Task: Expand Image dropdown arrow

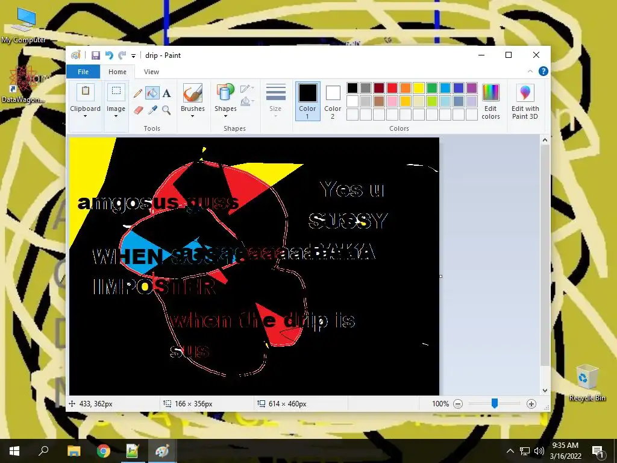Action: point(116,116)
